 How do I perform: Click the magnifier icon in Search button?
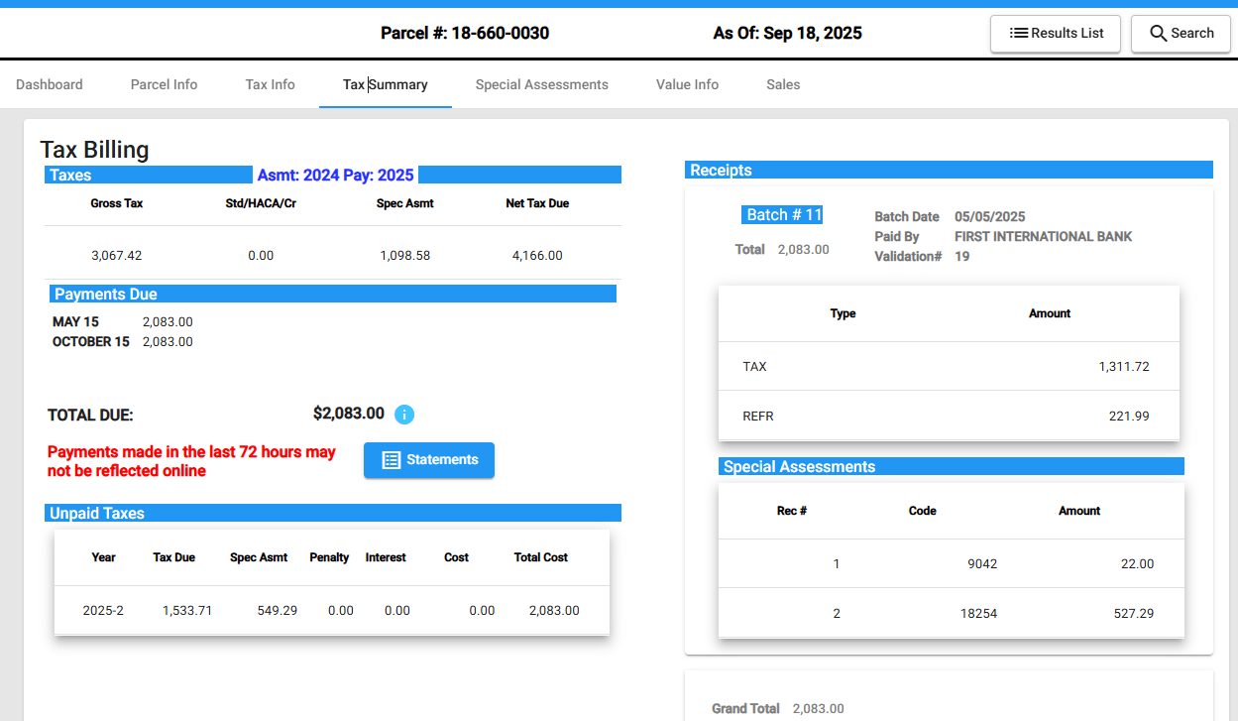tap(1158, 34)
